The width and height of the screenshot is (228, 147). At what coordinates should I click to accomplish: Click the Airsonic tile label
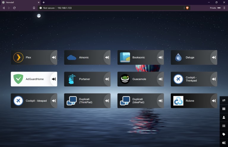click(x=84, y=57)
